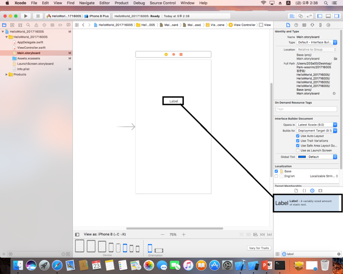Switch to the symbol navigator

[x=20, y=25]
